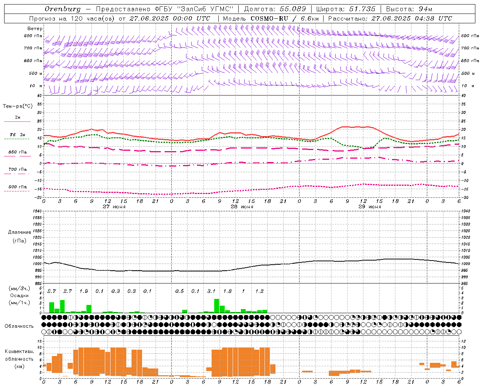Click the '27 июня' date label
This screenshot has height=385, width=481.
point(114,207)
